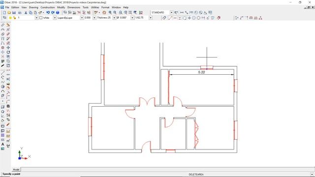Screen dimensions: 315x177
Task: Click the UCS axis icon origin
Action: tap(20, 158)
